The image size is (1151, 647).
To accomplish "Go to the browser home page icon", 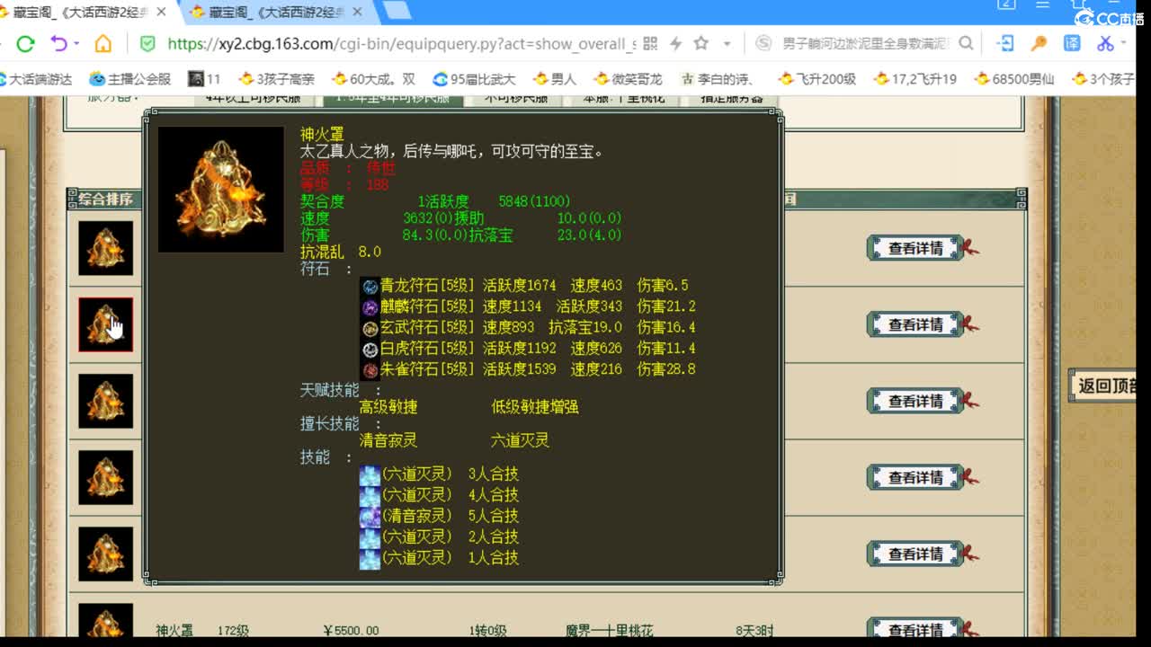I will [103, 43].
